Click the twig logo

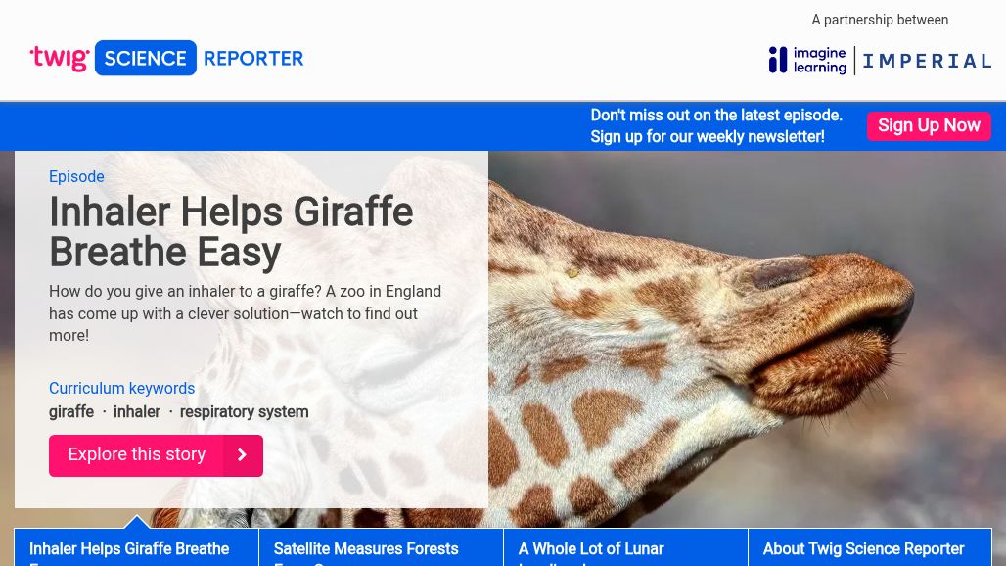click(60, 58)
